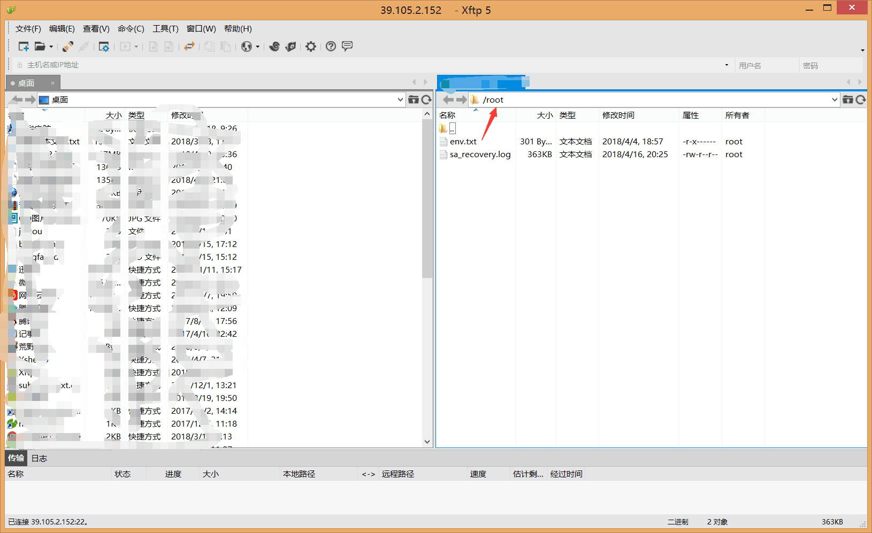The image size is (872, 533).
Task: Click local pane new folder icon
Action: tap(414, 99)
